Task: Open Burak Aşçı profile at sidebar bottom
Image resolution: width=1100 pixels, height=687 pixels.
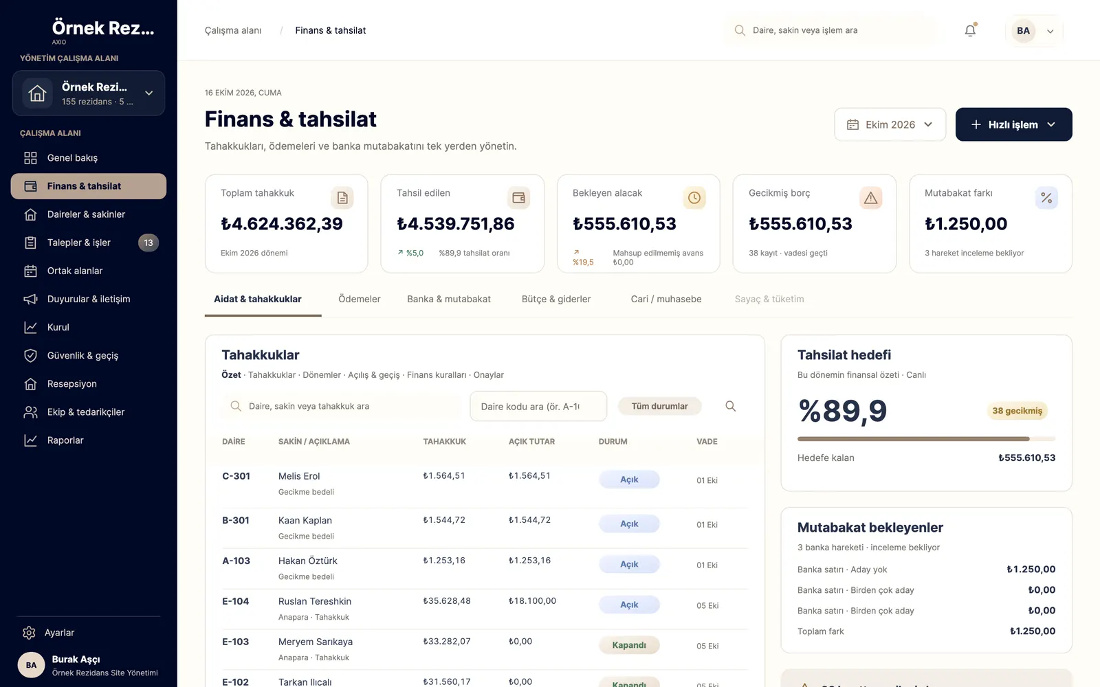Action: tap(89, 665)
